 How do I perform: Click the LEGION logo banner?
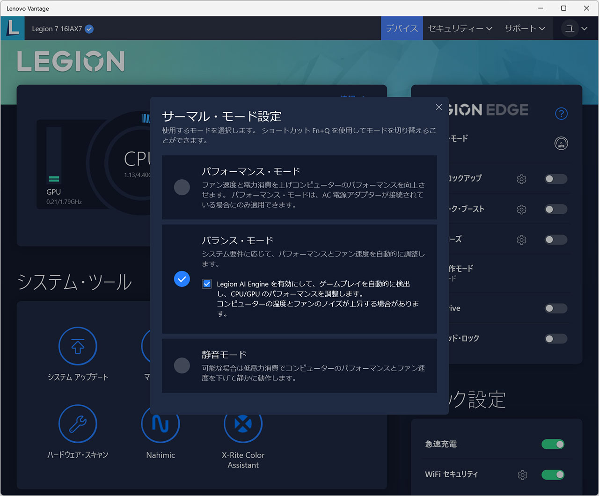coord(71,61)
